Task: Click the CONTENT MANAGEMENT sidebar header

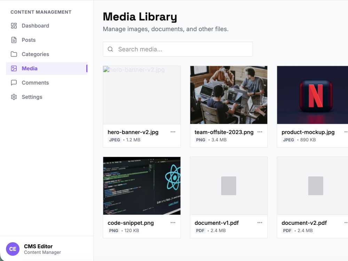Action: tap(41, 12)
